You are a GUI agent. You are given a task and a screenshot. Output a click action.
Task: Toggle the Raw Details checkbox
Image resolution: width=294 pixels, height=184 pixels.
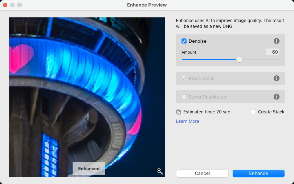(x=184, y=78)
